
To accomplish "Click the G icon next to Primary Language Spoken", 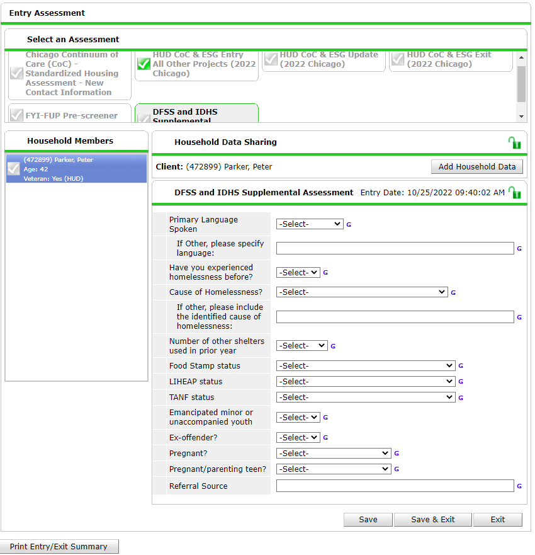I will point(349,224).
